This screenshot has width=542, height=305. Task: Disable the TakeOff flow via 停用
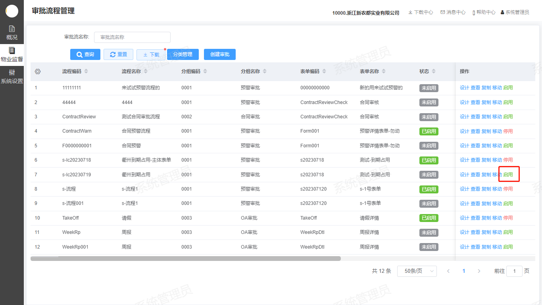pos(508,218)
